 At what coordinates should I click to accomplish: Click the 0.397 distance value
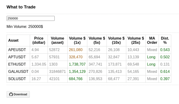click(165, 79)
